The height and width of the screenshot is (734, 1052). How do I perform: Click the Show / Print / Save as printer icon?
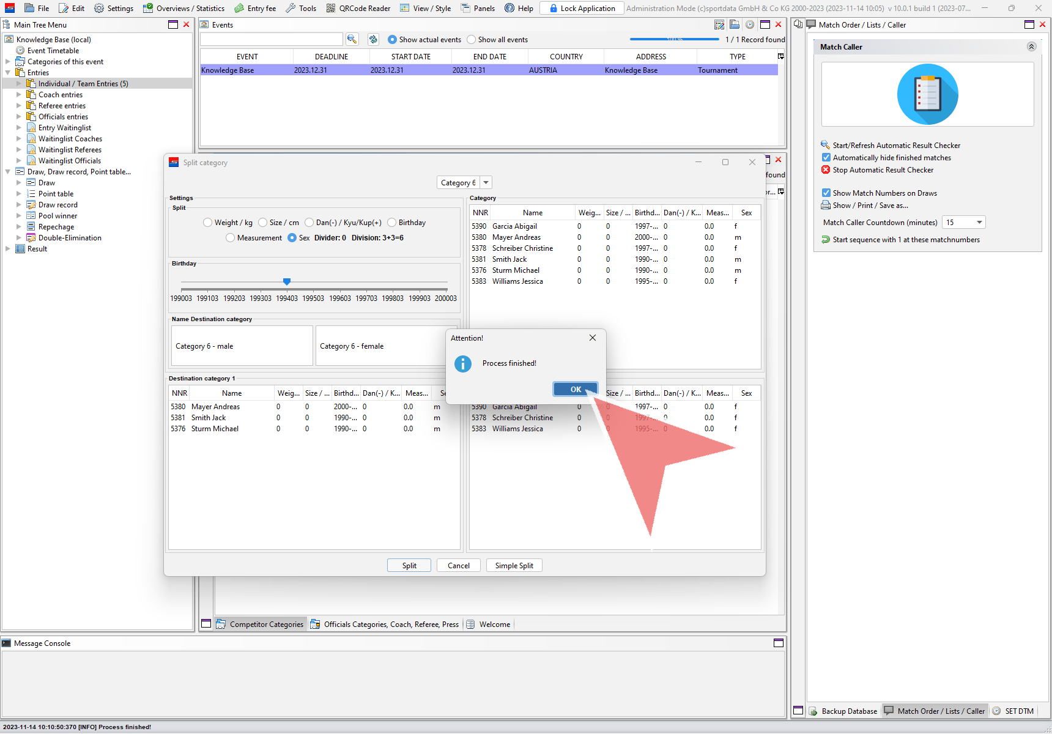pyautogui.click(x=826, y=206)
